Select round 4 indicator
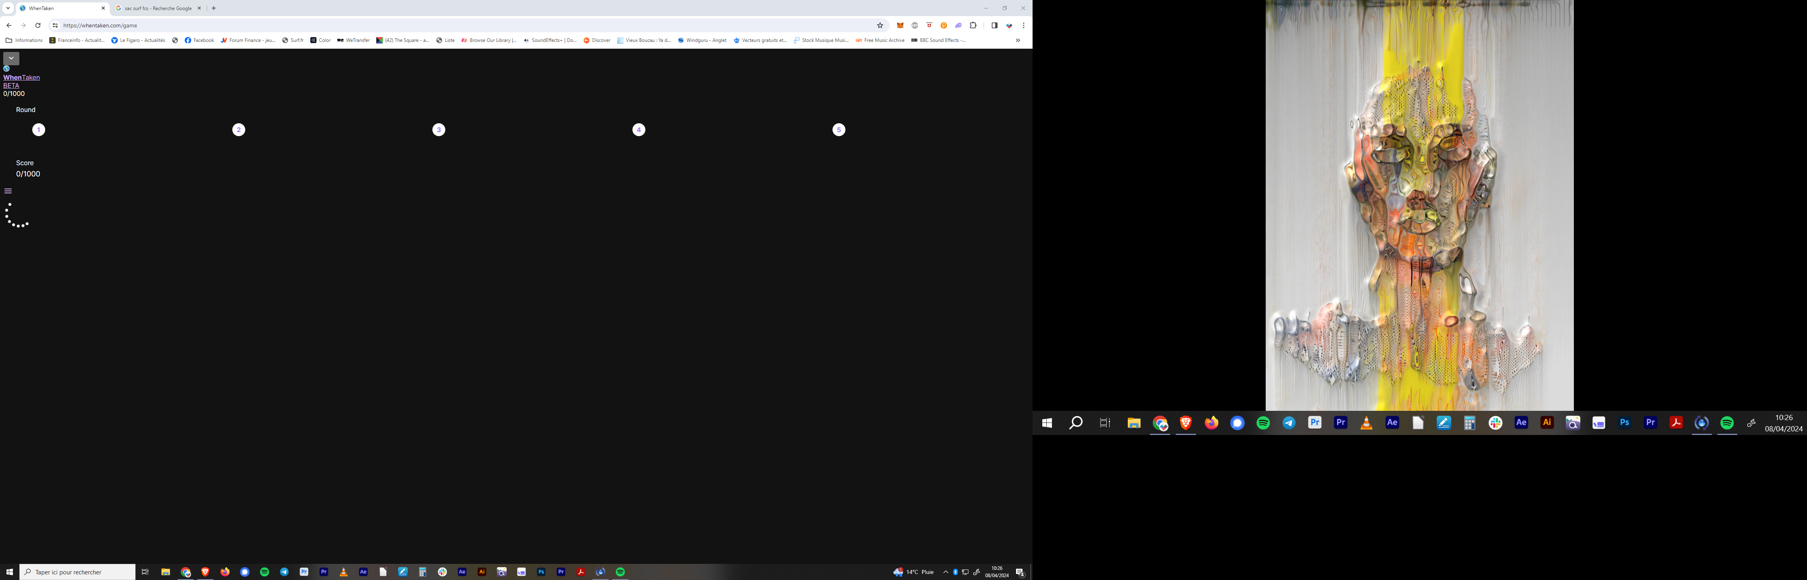 tap(639, 130)
